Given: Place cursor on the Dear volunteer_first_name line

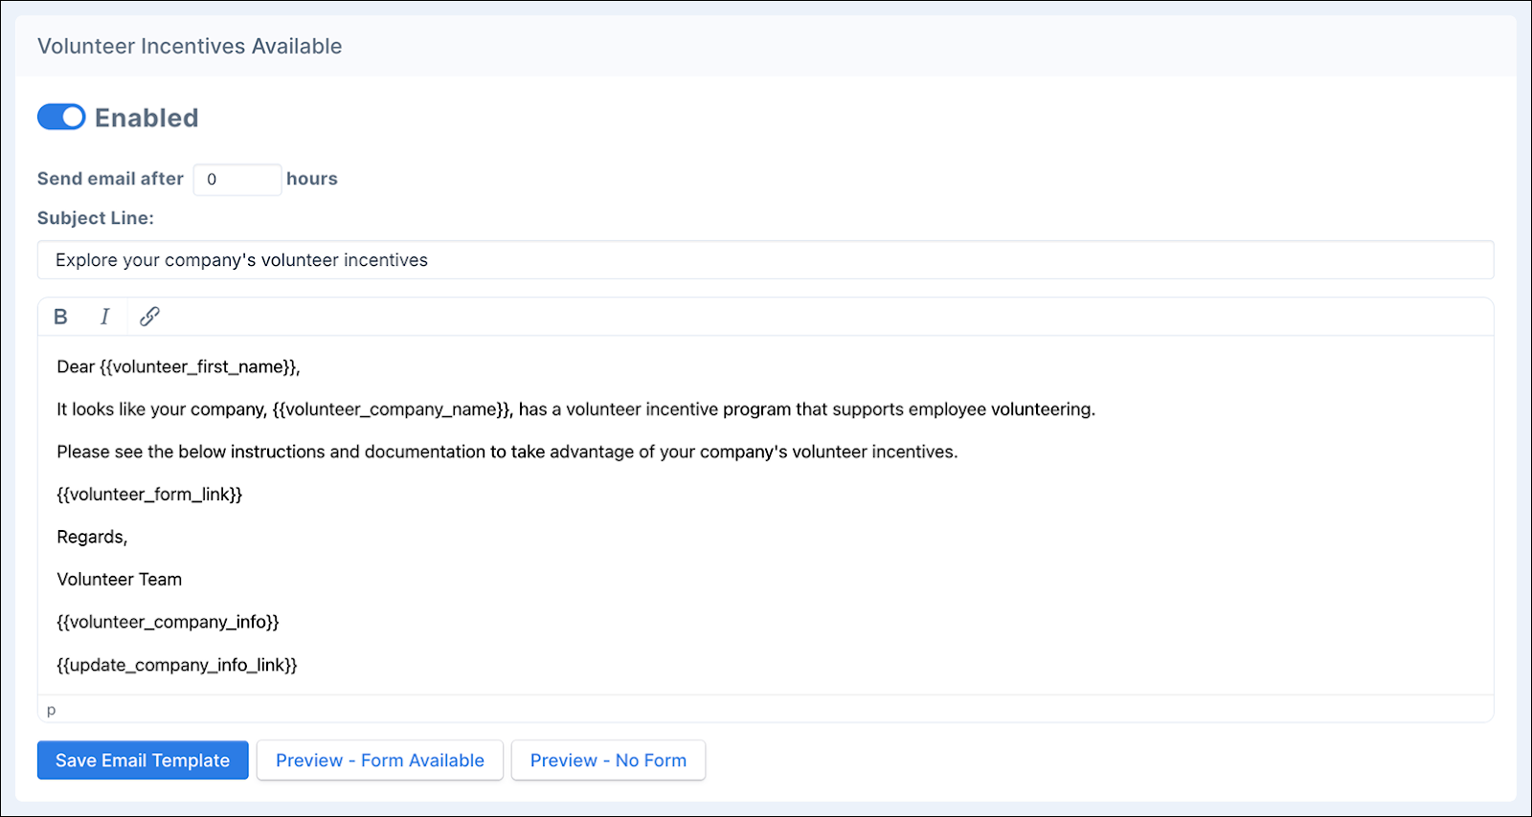Looking at the screenshot, I should pyautogui.click(x=178, y=367).
